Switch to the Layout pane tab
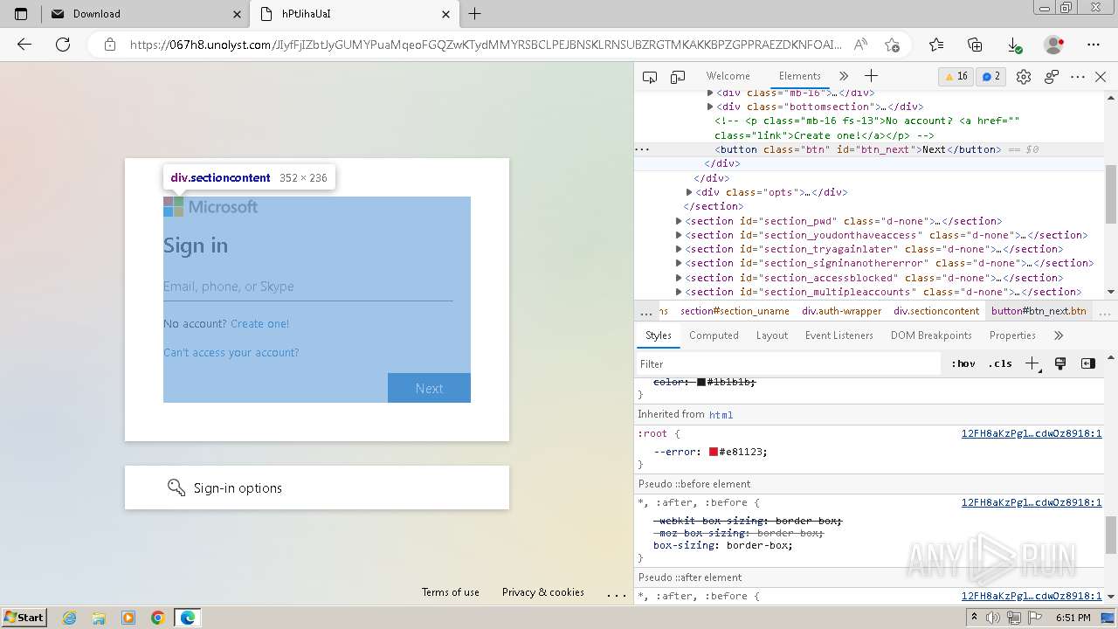Screen dimensions: 1118x629 771,335
